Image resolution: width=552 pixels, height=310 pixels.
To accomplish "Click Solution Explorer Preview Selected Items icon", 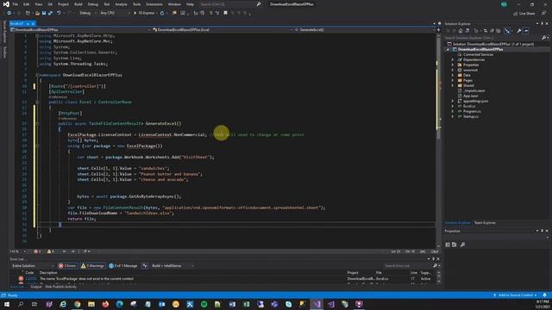I will click(x=525, y=31).
